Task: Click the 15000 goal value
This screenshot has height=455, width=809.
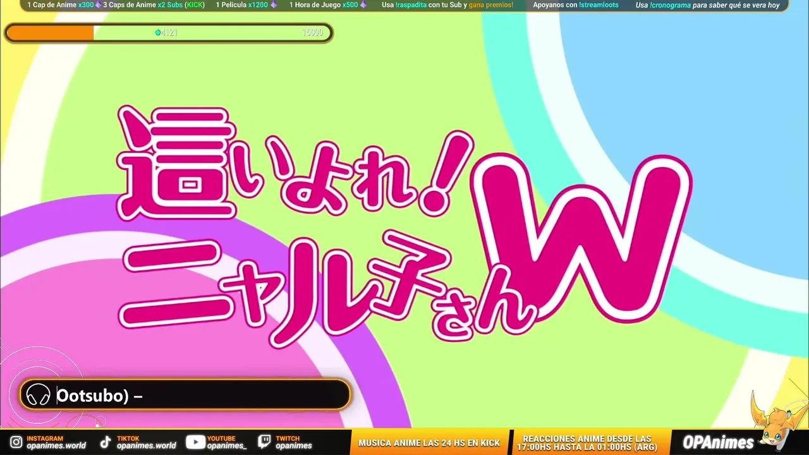Action: tap(312, 33)
